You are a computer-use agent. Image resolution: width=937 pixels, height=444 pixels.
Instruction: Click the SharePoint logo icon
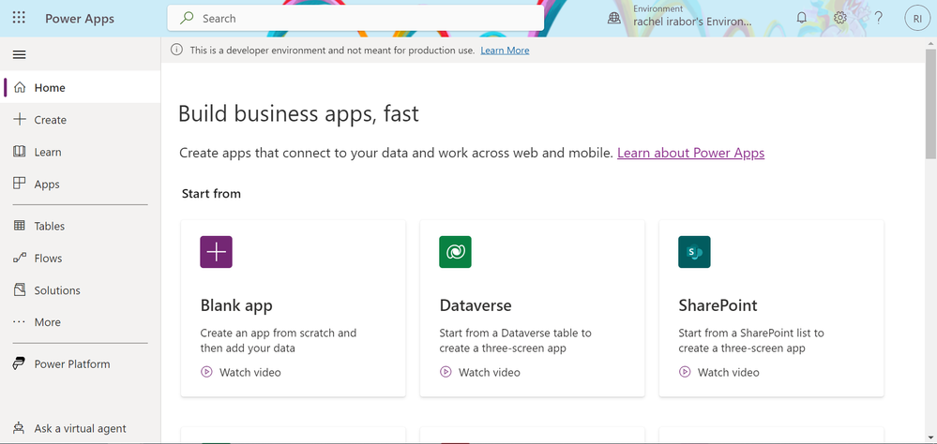(694, 252)
